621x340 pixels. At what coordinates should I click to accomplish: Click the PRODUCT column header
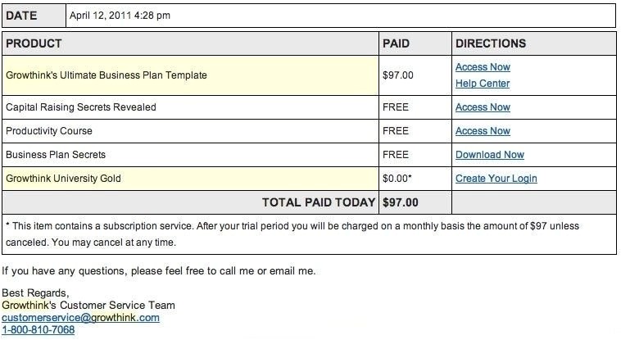(x=34, y=43)
